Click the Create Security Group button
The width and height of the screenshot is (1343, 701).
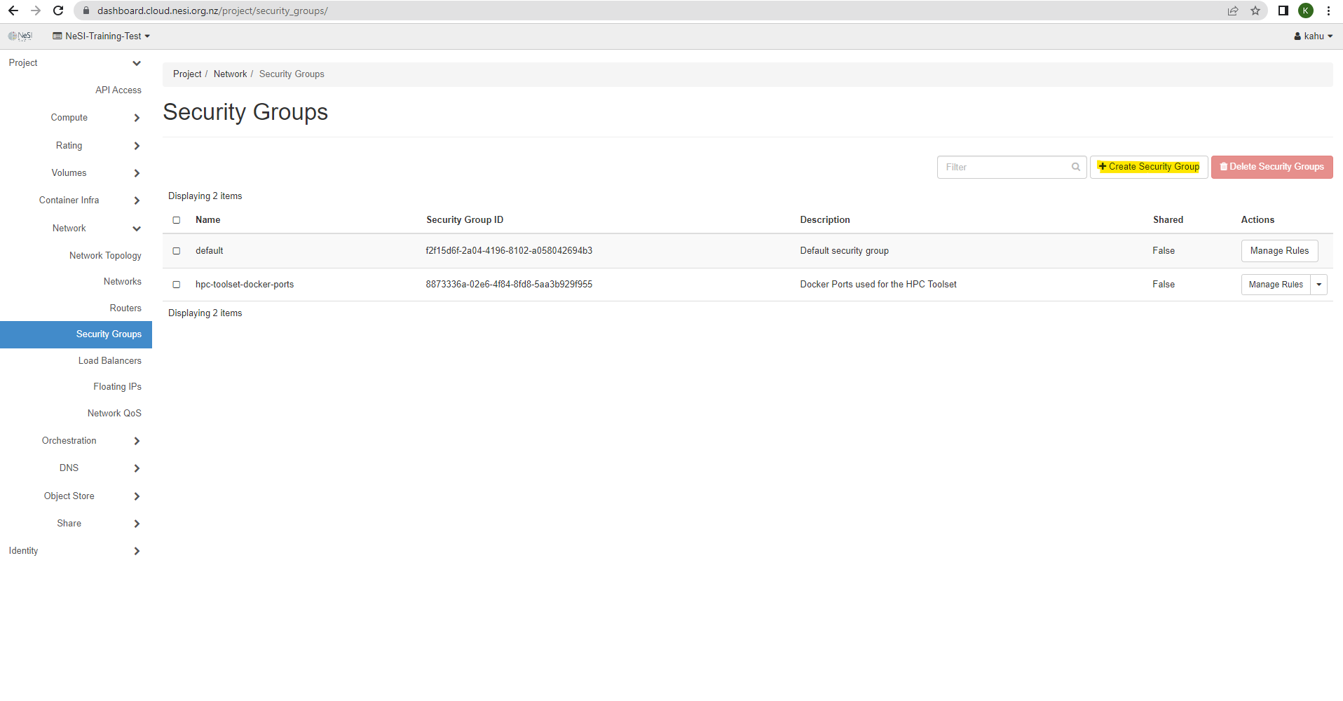[1148, 167]
